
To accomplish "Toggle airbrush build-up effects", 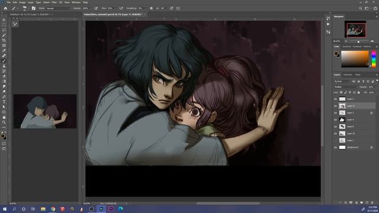I will pyautogui.click(x=121, y=8).
